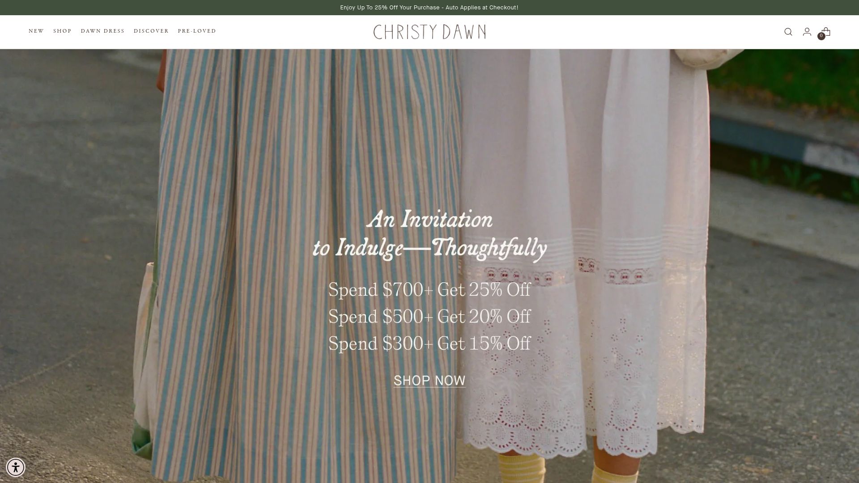This screenshot has width=859, height=483.
Task: Expand the DAWN DRESS menu
Action: 102,31
